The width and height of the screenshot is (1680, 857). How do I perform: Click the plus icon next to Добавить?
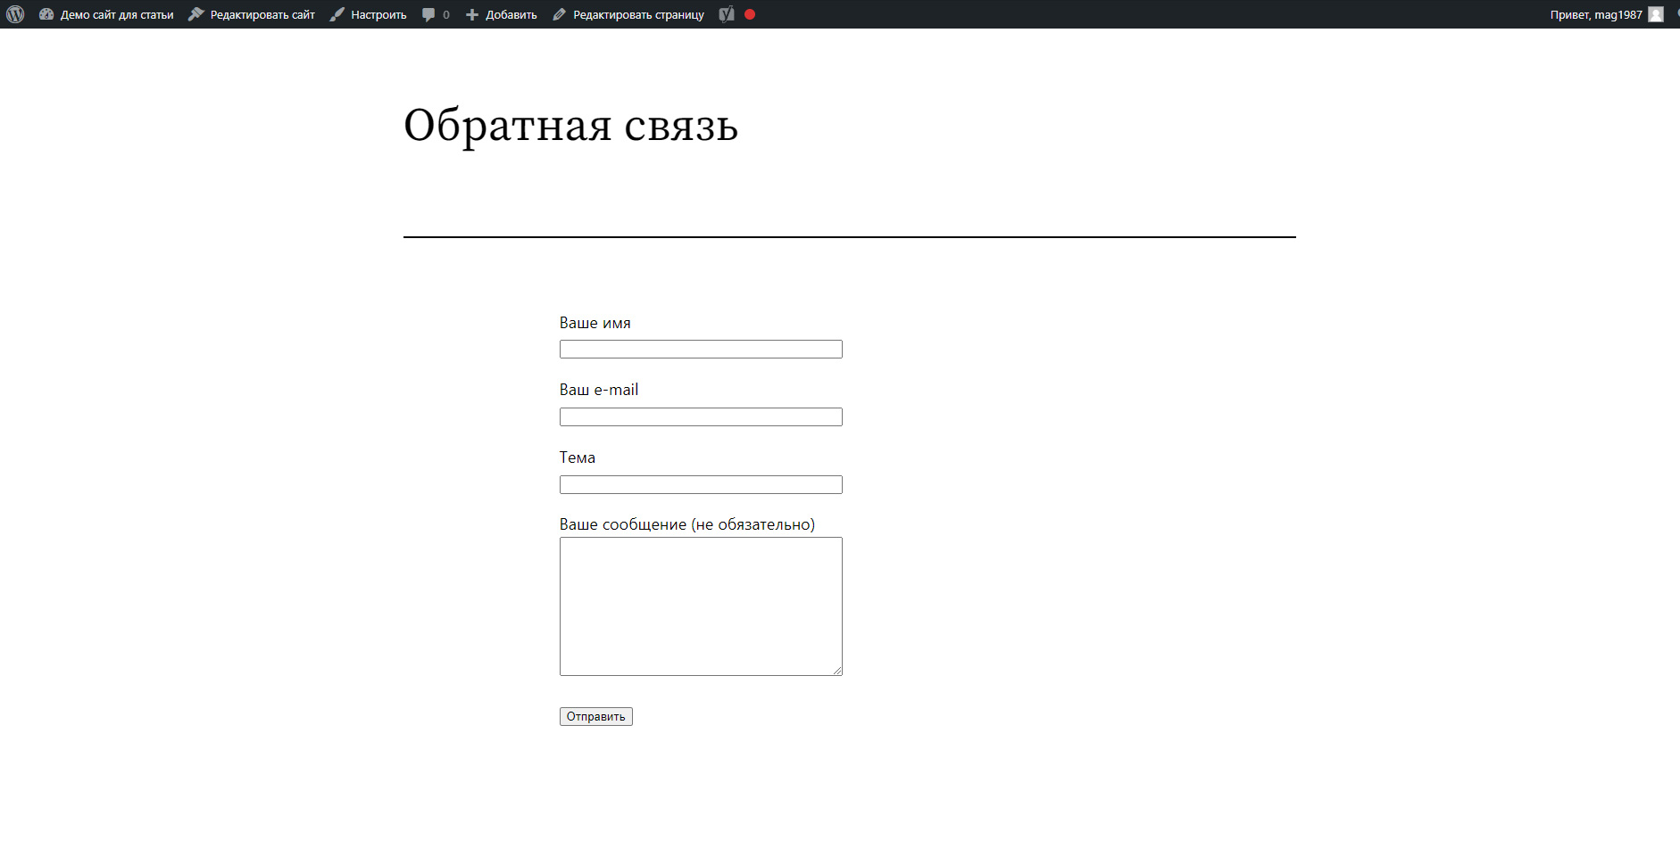[x=472, y=14]
